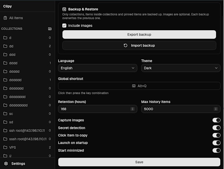Click the new collection folder-plus icon

(x=50, y=29)
